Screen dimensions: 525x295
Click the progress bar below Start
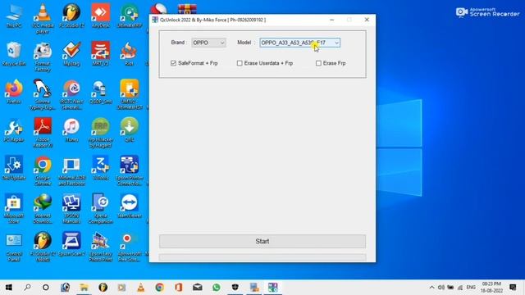[262, 257]
